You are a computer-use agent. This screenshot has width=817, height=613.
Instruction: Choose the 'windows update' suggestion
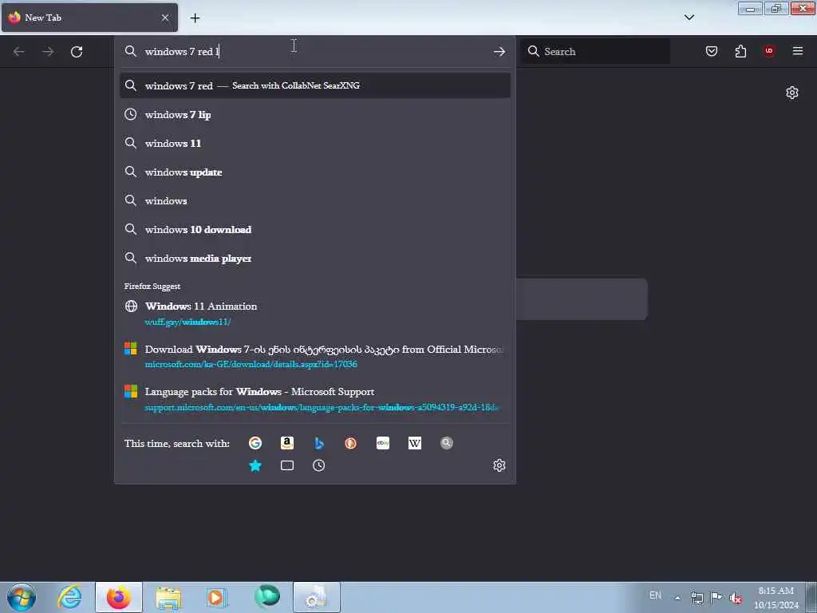point(315,172)
